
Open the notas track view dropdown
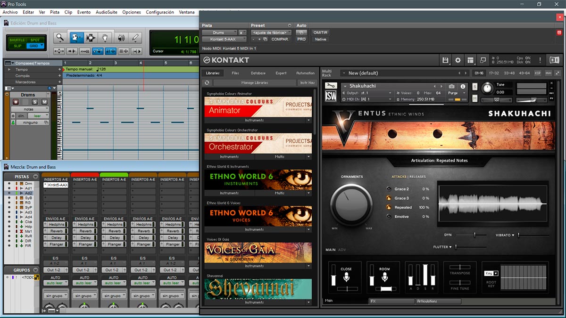30,109
